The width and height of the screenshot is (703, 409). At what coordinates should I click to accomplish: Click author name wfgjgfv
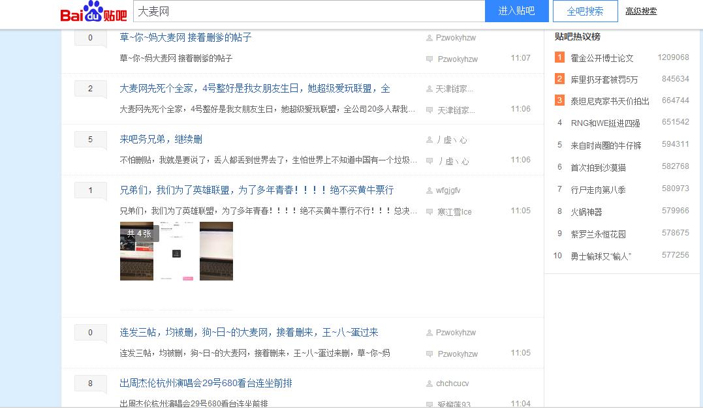(x=448, y=190)
